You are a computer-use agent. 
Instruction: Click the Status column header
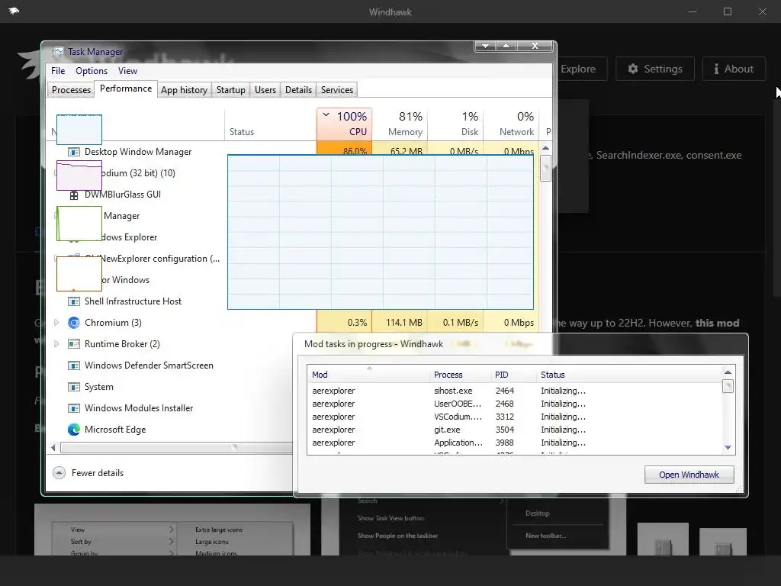[271, 124]
